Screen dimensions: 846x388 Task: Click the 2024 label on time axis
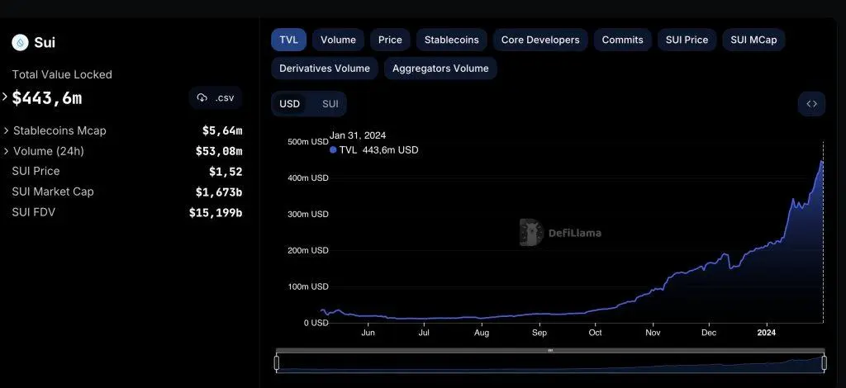coord(766,333)
